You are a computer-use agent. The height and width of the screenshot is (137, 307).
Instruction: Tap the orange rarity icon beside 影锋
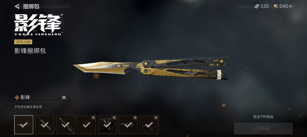point(17,97)
